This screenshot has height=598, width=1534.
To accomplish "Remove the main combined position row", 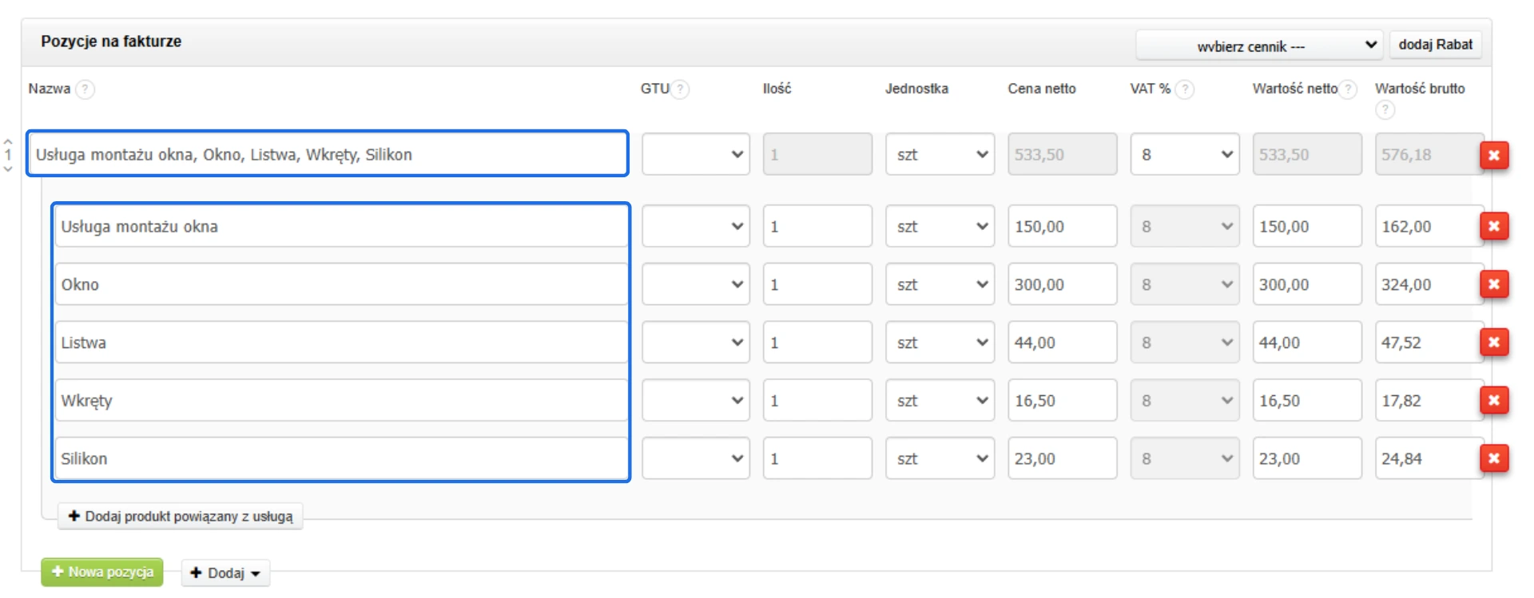I will pyautogui.click(x=1493, y=155).
